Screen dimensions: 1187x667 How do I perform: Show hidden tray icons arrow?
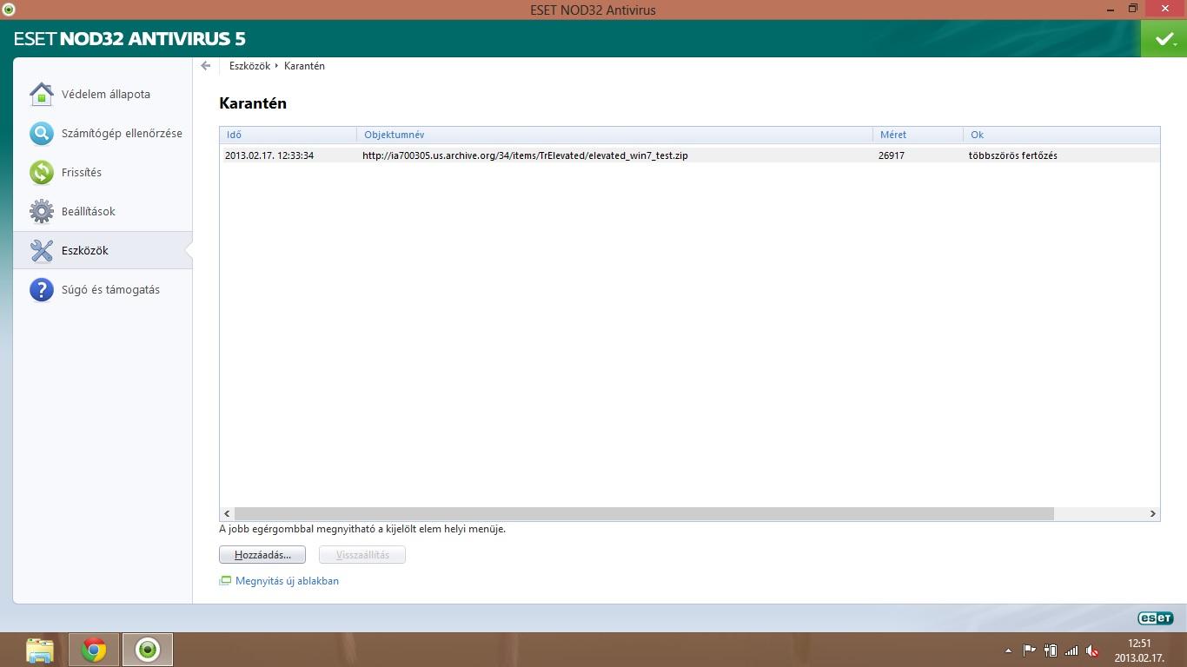[x=1008, y=650]
